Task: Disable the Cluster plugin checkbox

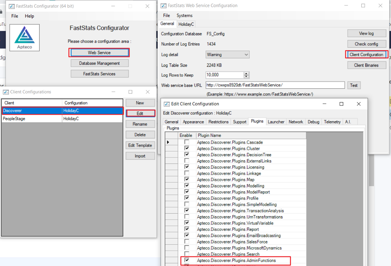Action: (x=187, y=149)
